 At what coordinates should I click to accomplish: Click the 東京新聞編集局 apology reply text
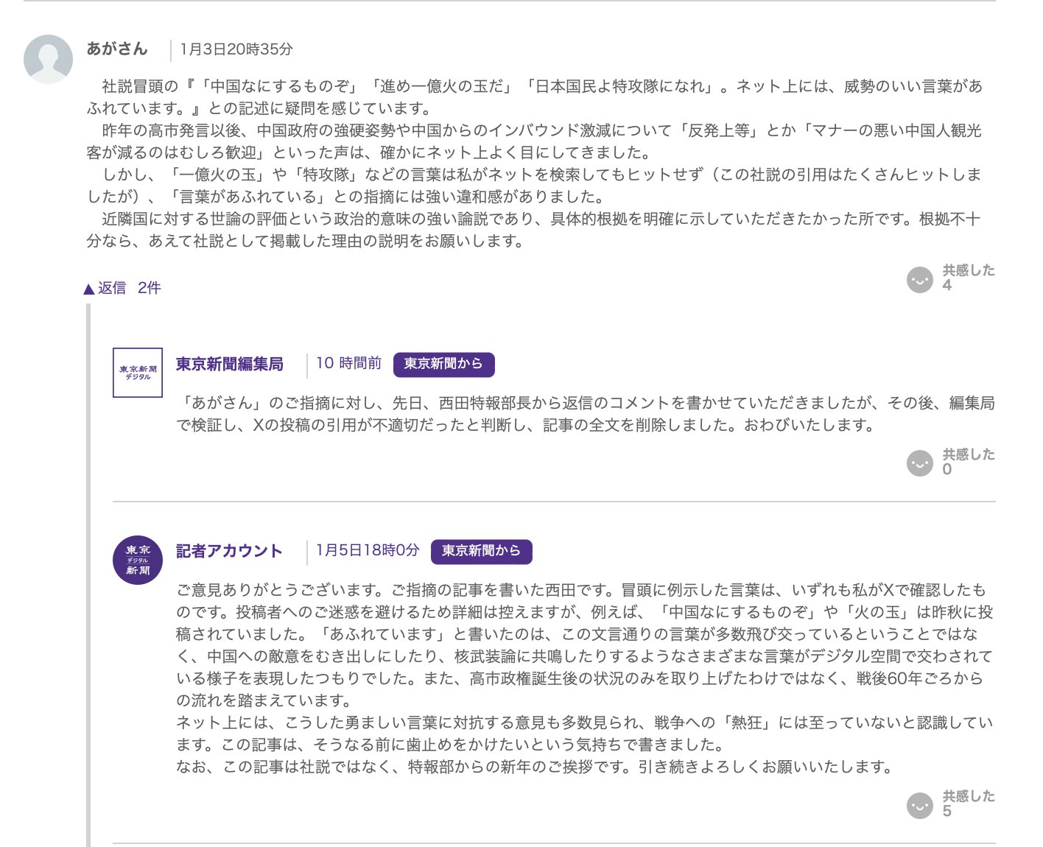click(585, 414)
